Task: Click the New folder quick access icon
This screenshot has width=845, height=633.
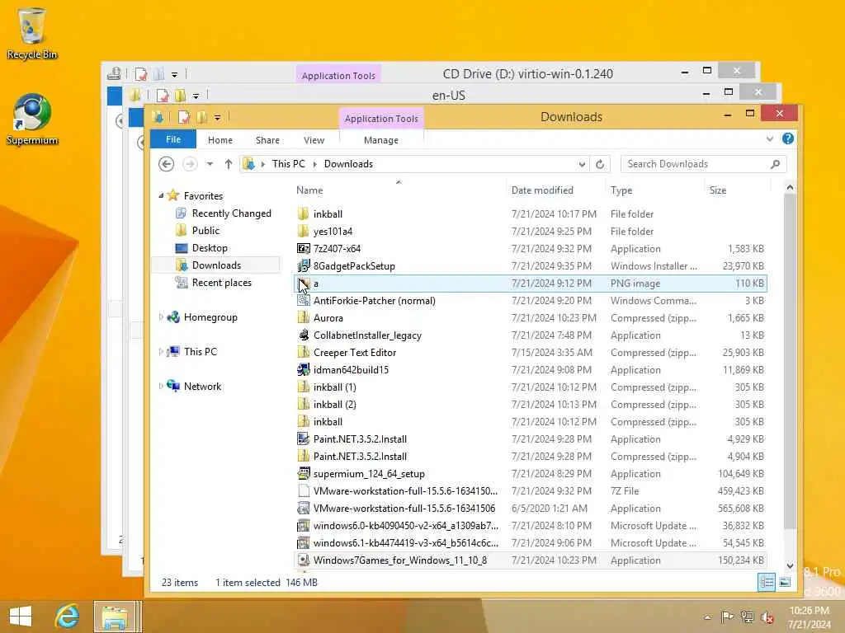Action: tap(202, 117)
